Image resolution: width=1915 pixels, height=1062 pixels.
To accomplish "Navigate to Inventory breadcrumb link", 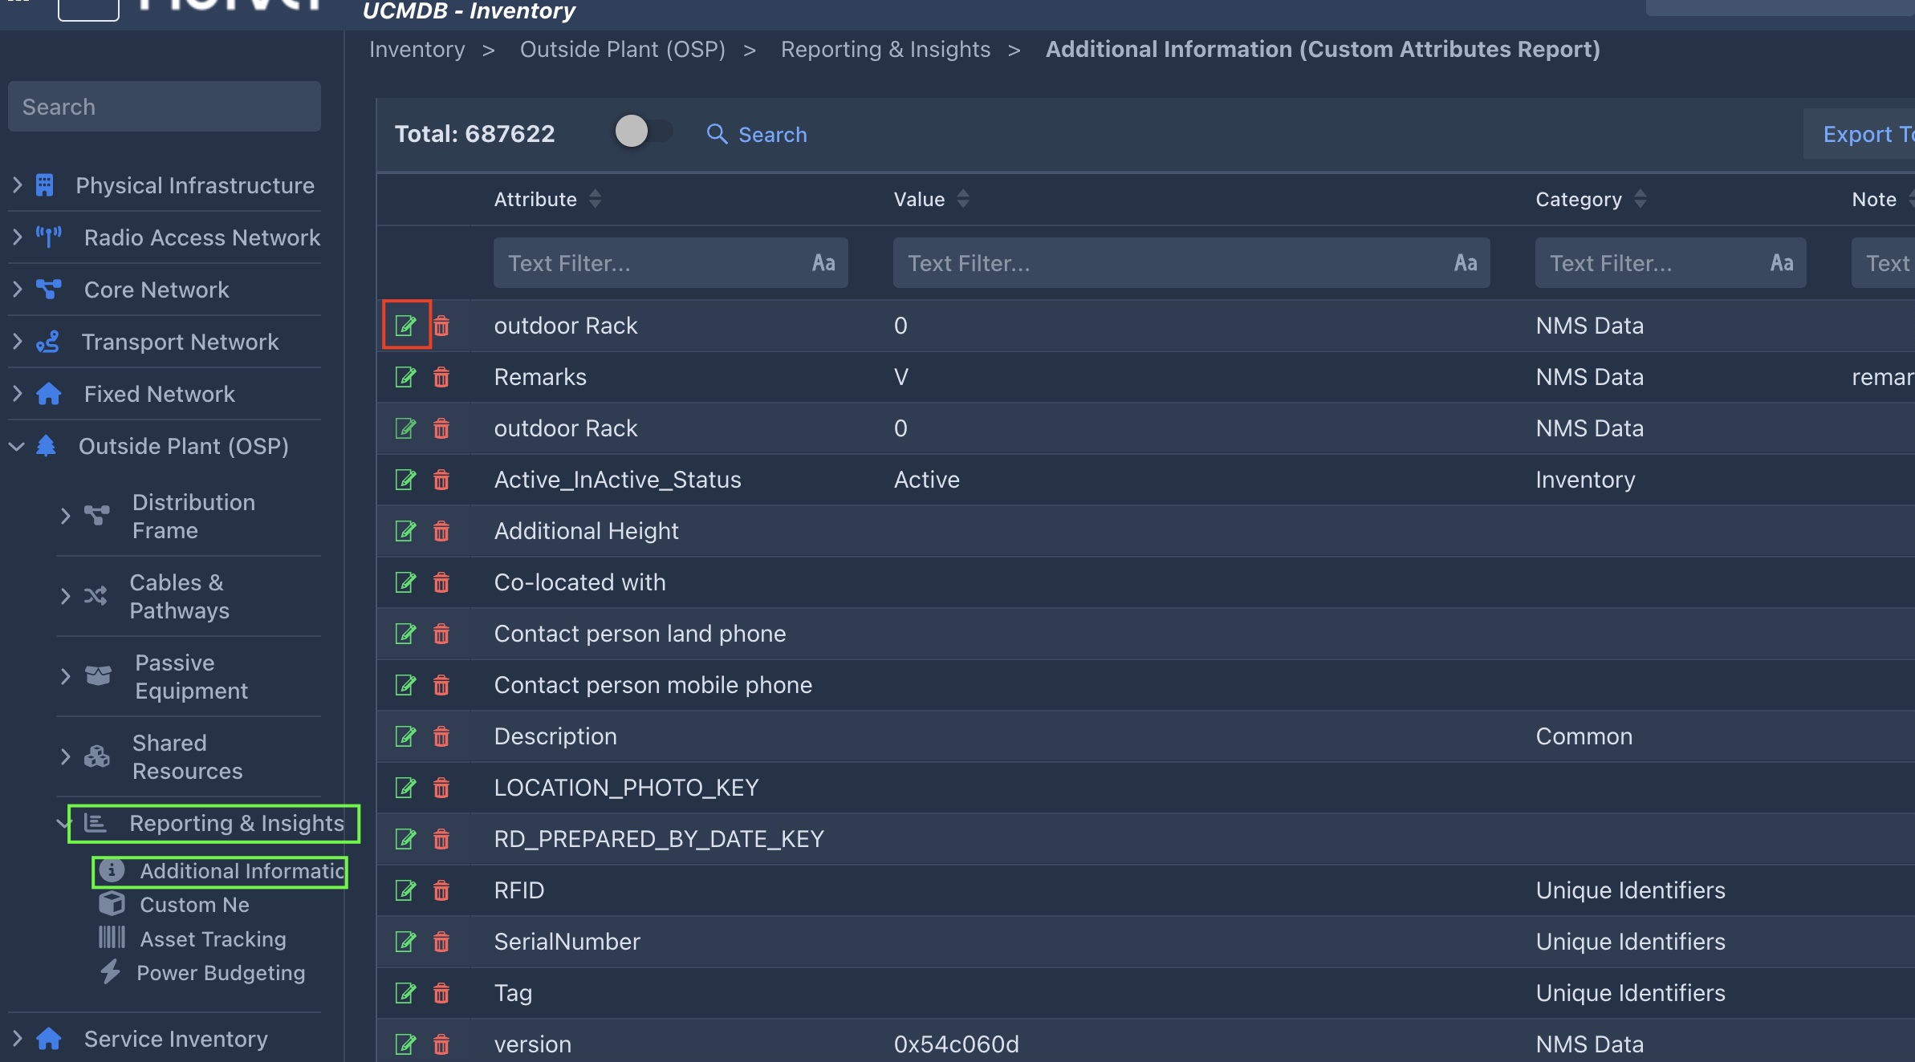I will pyautogui.click(x=417, y=50).
